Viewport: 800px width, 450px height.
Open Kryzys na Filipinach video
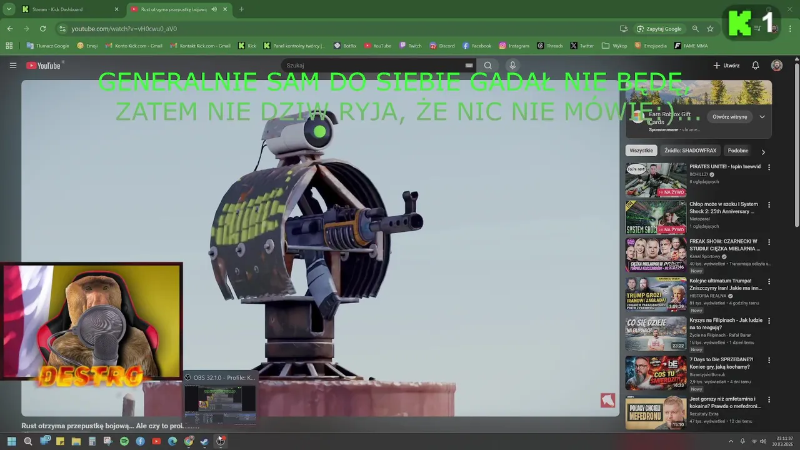[726, 324]
